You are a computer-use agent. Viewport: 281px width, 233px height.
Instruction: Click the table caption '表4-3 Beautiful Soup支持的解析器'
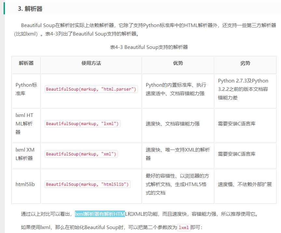(149, 47)
